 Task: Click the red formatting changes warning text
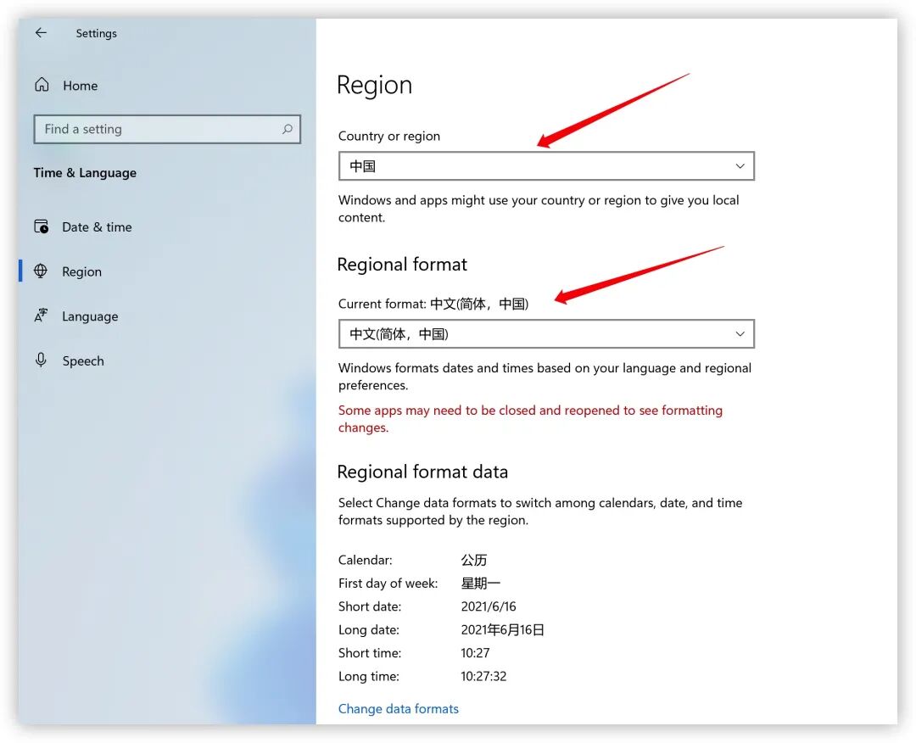pos(530,419)
